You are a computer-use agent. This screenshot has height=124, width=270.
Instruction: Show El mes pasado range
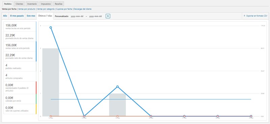tap(17, 16)
